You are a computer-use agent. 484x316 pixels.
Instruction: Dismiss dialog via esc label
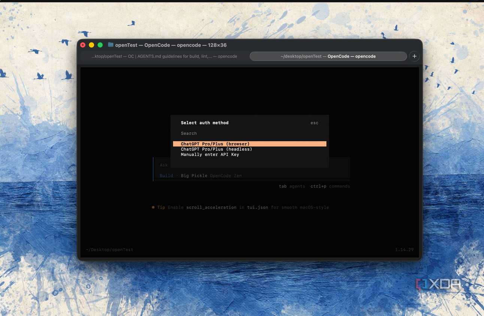tap(314, 123)
